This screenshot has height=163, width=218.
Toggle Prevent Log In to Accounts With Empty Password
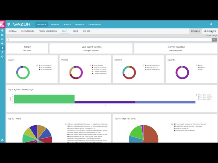(x=190, y=124)
